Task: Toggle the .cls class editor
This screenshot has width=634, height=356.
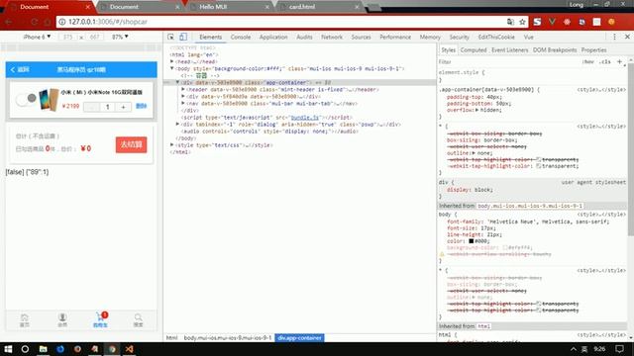Action: 605,61
